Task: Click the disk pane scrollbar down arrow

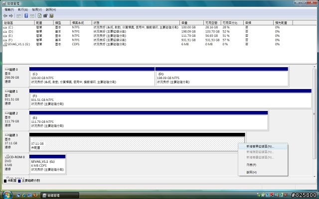Action: 315,177
